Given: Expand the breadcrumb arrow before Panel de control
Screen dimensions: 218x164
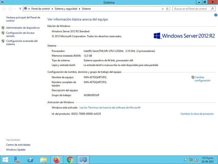Looking at the screenshot, I should click(29, 9).
